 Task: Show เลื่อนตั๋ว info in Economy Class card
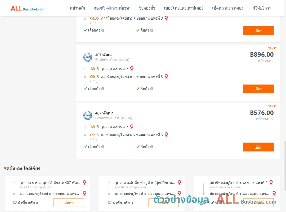pos(103,147)
